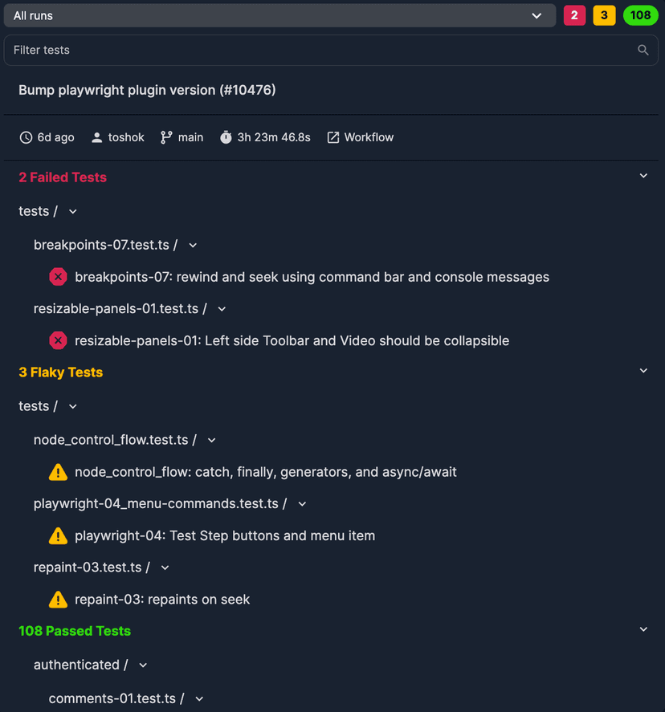Collapse the 2 Failed Tests section
Image resolution: width=665 pixels, height=712 pixels.
pyautogui.click(x=643, y=176)
